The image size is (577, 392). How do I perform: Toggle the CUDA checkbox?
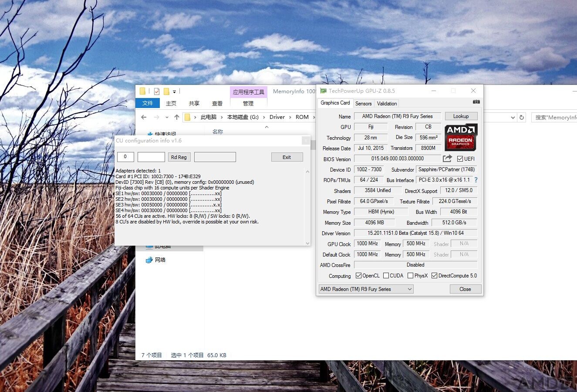click(x=386, y=276)
